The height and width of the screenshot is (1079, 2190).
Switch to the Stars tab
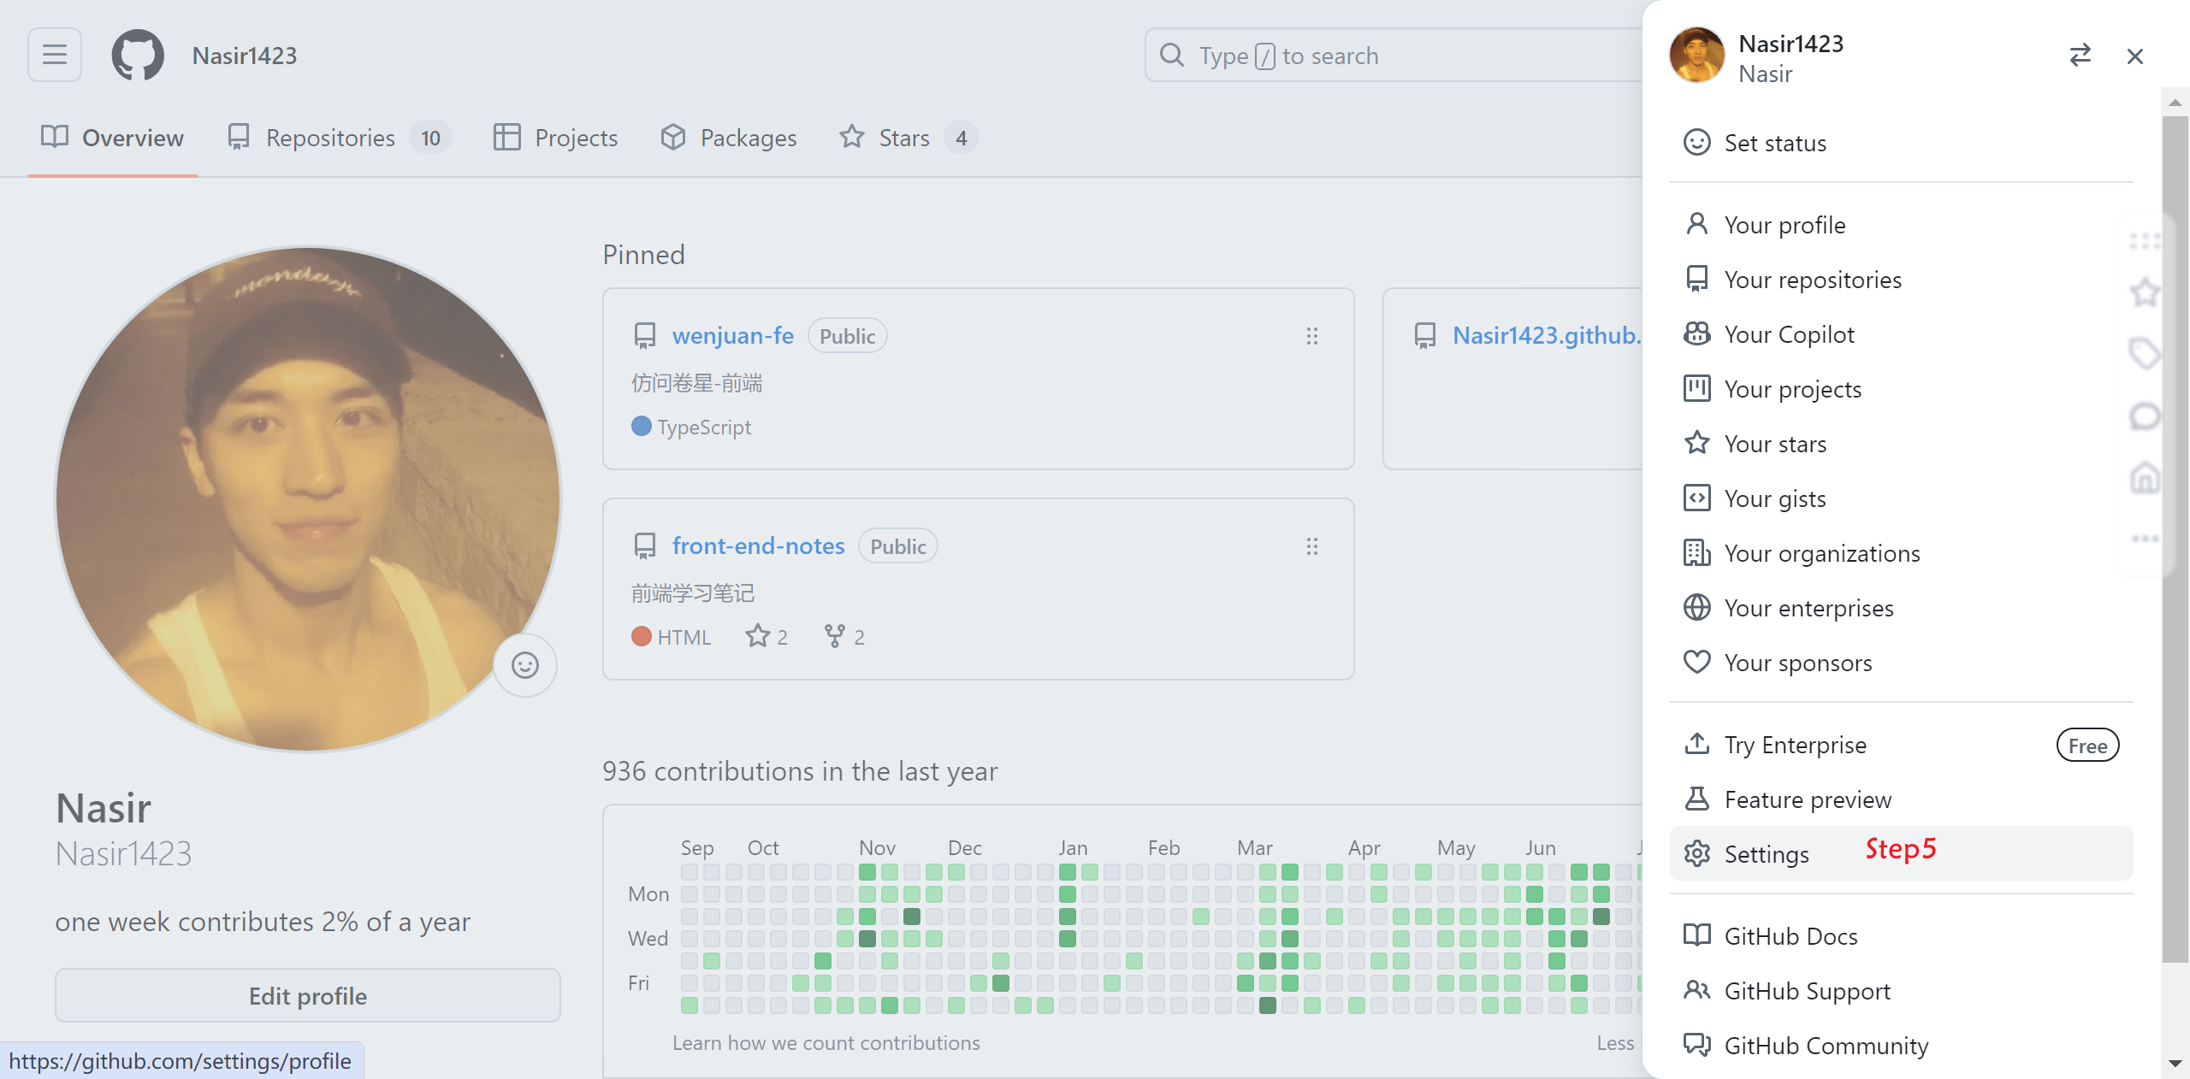point(909,138)
